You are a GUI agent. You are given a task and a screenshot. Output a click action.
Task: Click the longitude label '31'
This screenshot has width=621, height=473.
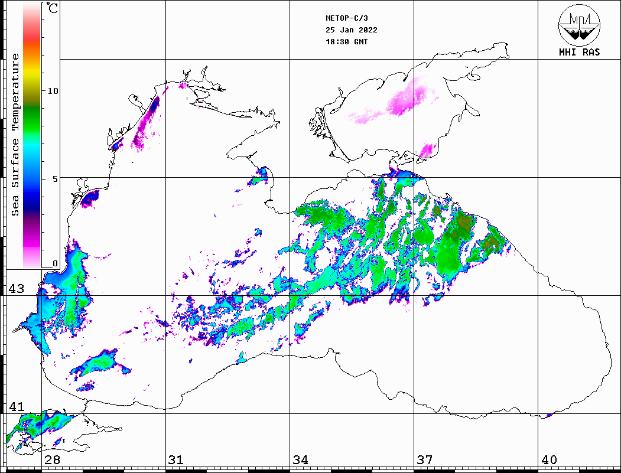[176, 460]
